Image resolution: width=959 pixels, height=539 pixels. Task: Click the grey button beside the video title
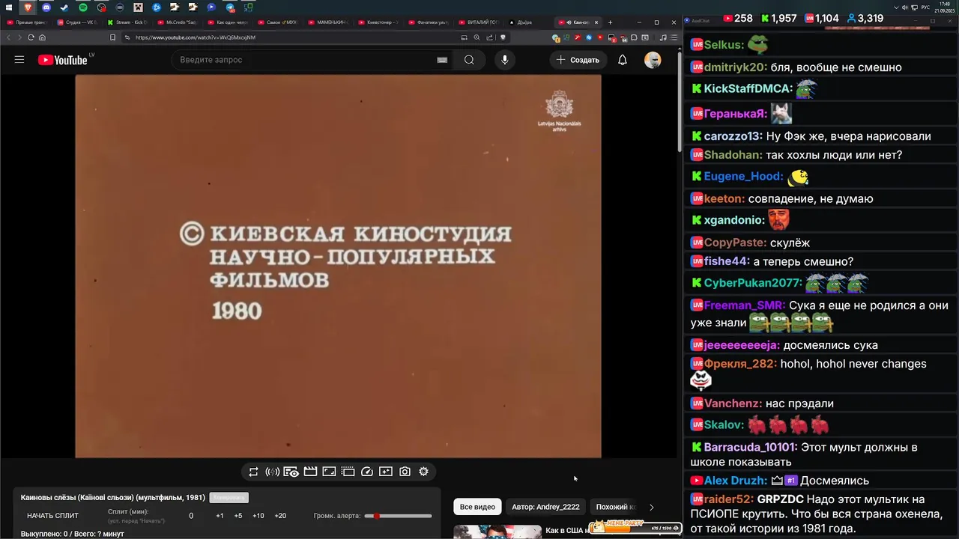229,498
